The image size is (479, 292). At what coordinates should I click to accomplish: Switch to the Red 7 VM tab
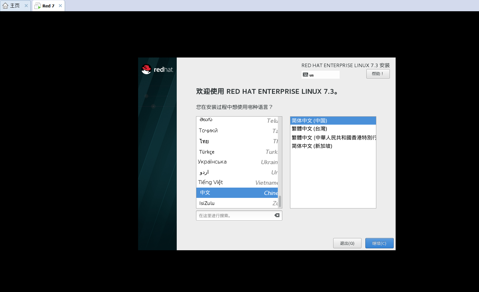coord(48,6)
